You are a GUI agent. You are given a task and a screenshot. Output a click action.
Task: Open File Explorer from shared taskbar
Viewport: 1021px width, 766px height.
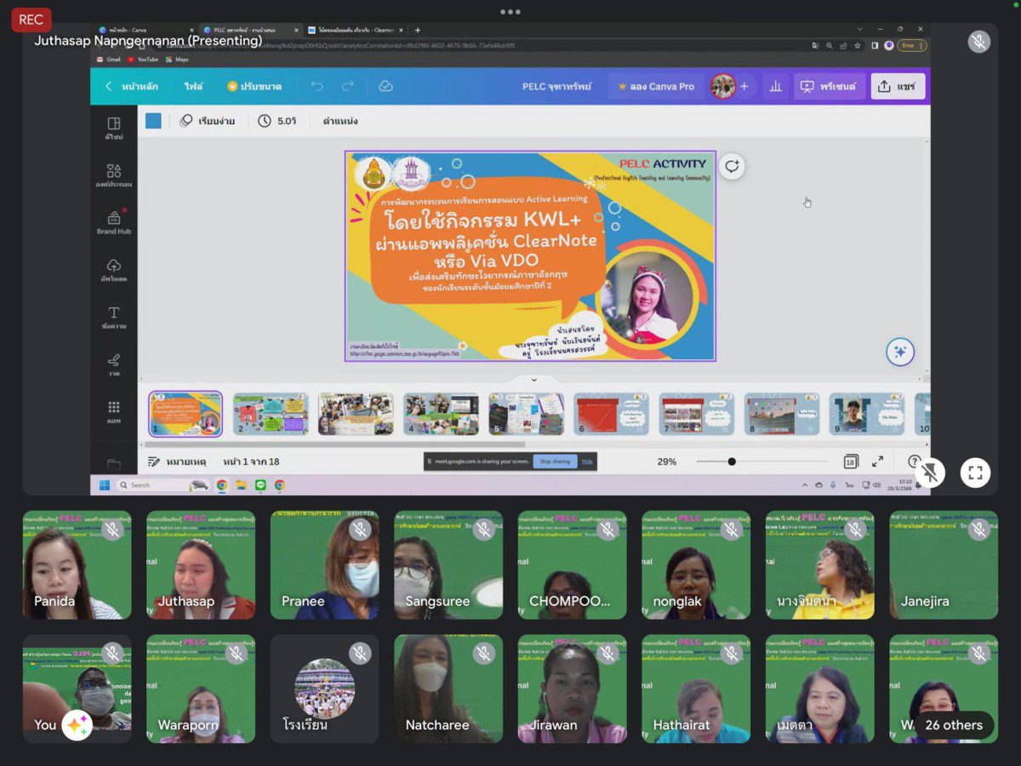[241, 485]
